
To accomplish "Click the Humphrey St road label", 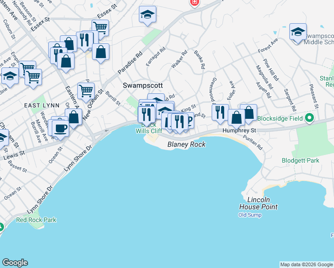I will 239,130.
